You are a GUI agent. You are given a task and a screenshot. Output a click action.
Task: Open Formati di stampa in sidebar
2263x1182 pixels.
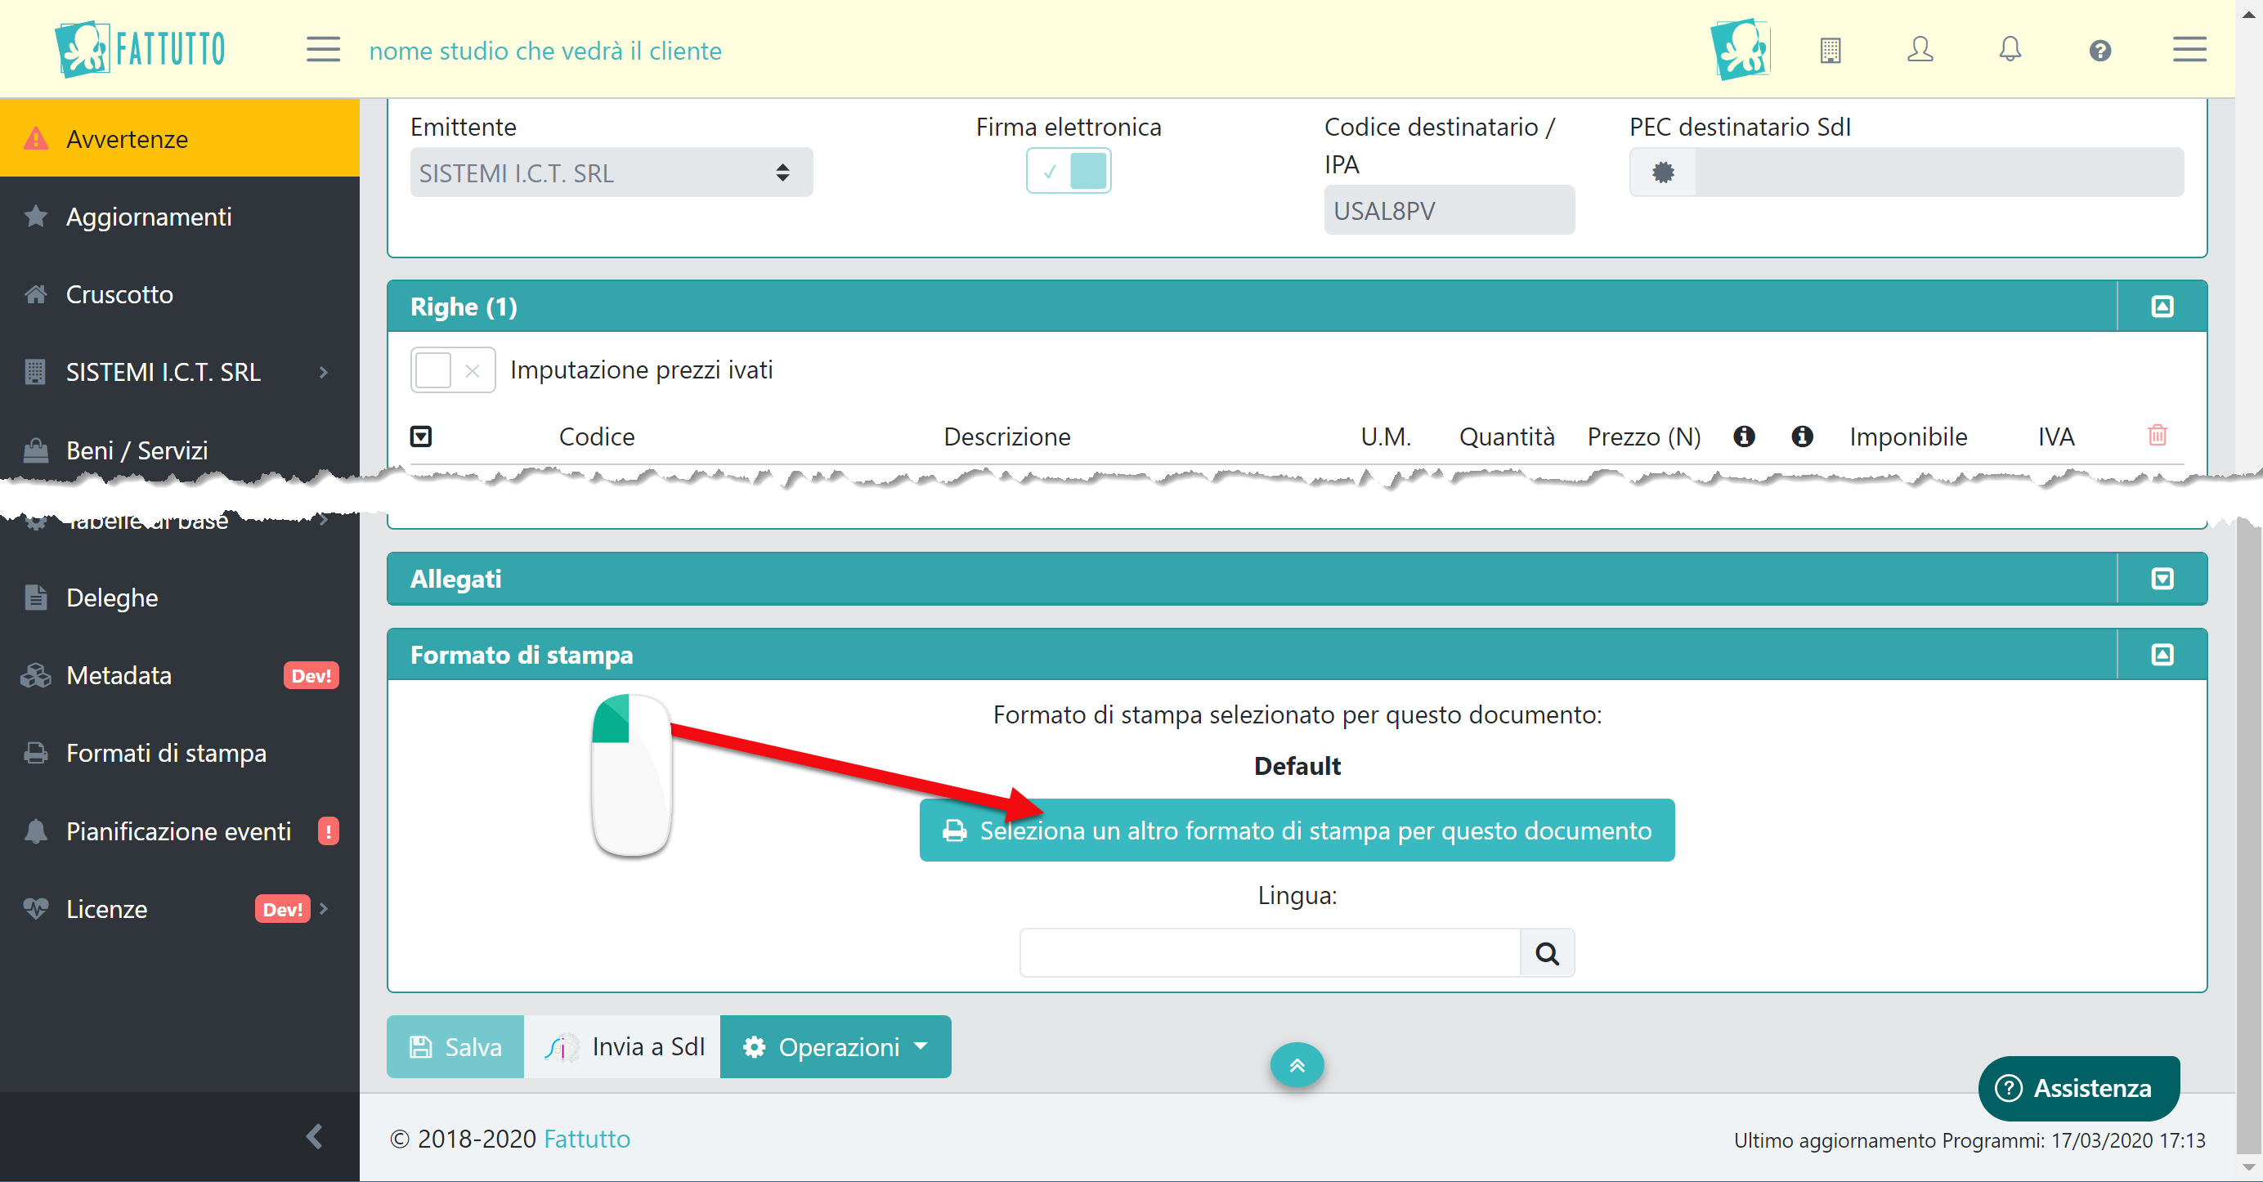tap(166, 754)
